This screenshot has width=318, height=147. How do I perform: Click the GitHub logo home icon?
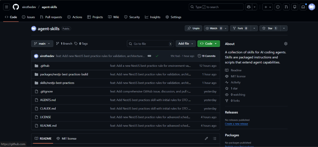(16, 7)
